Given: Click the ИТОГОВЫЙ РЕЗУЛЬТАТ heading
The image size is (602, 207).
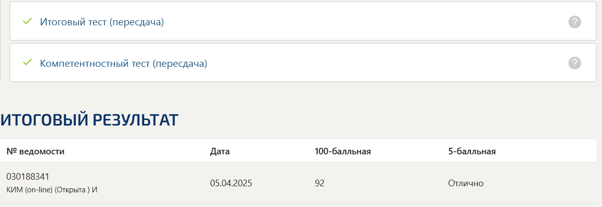Looking at the screenshot, I should (89, 120).
